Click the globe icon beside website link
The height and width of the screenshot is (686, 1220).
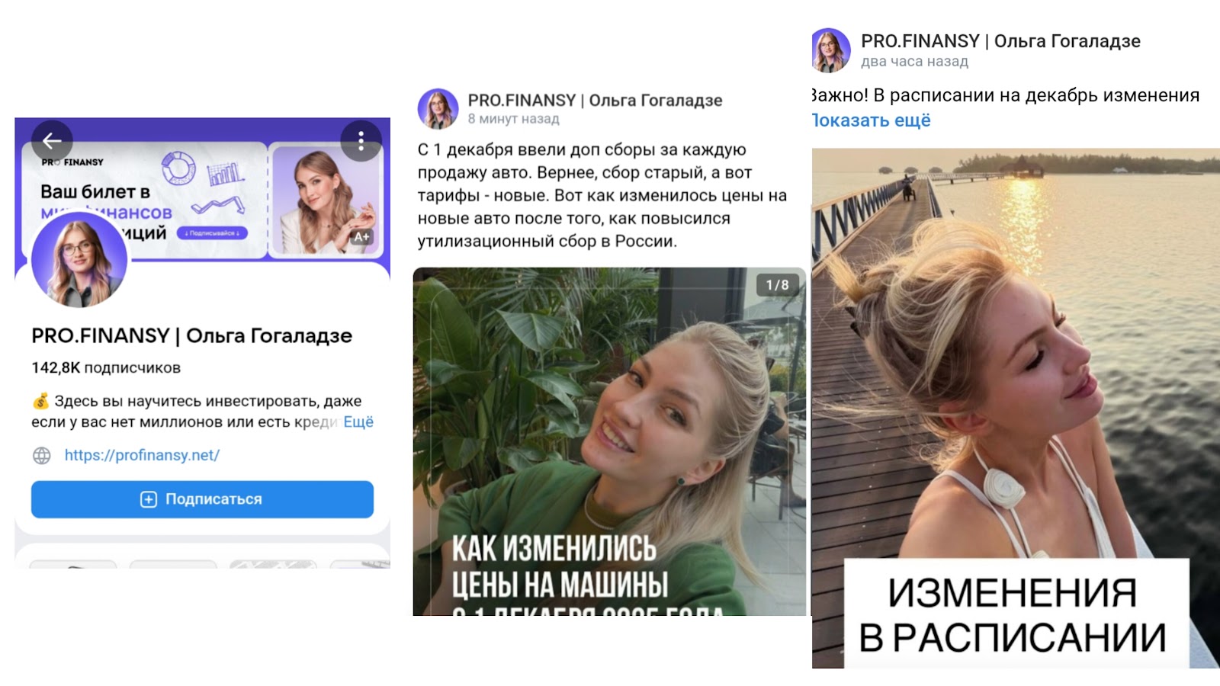[42, 456]
